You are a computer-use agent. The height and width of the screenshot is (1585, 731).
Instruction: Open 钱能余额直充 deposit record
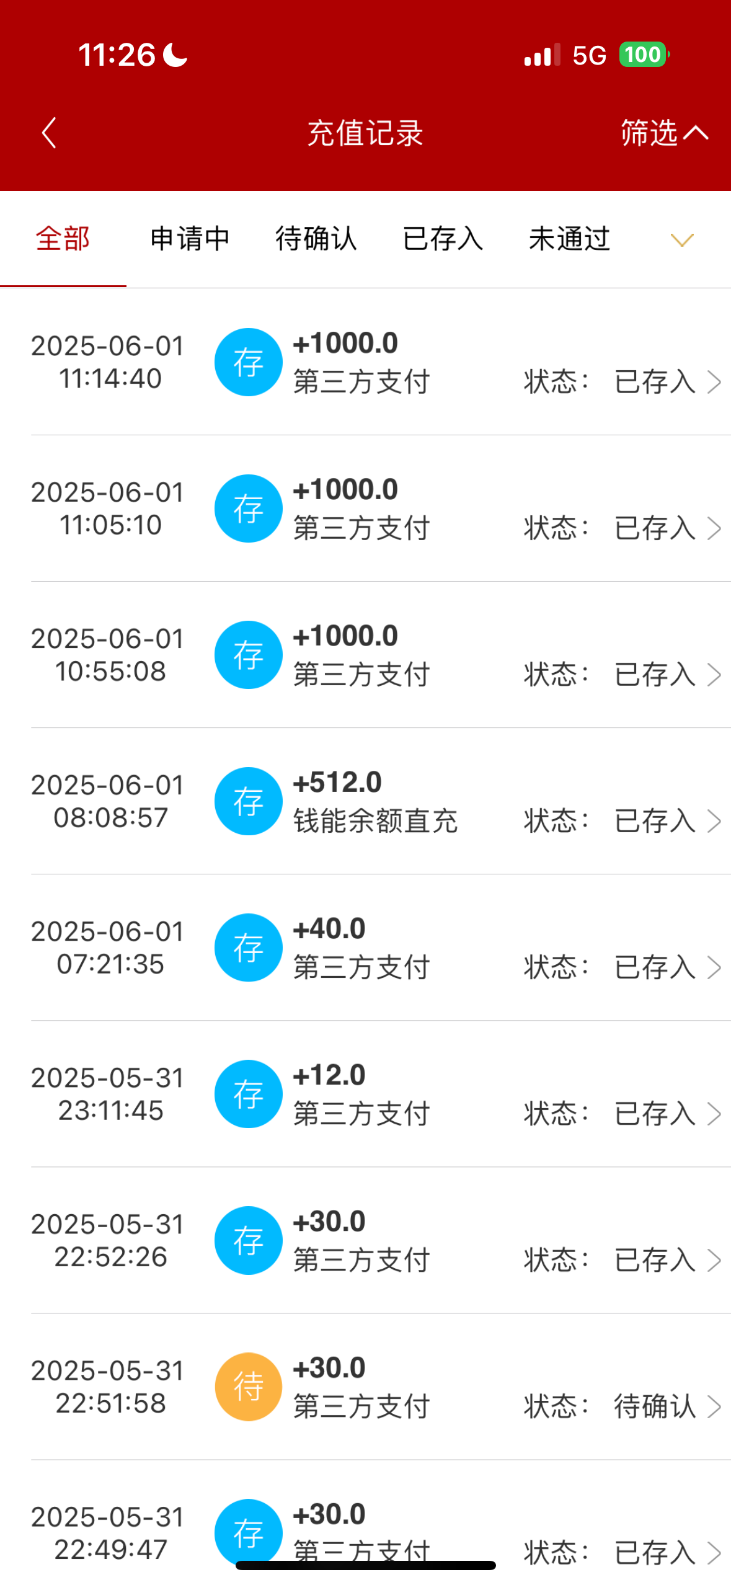click(375, 820)
